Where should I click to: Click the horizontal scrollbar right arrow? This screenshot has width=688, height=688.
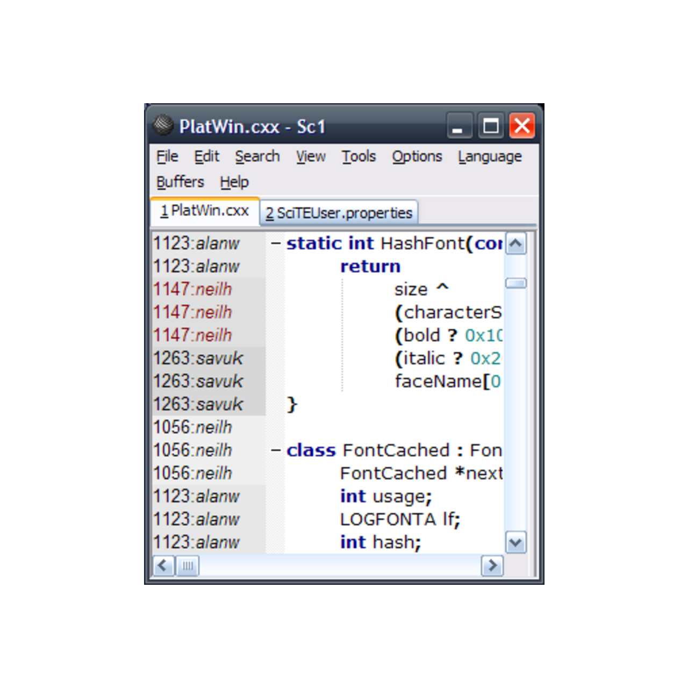click(492, 565)
